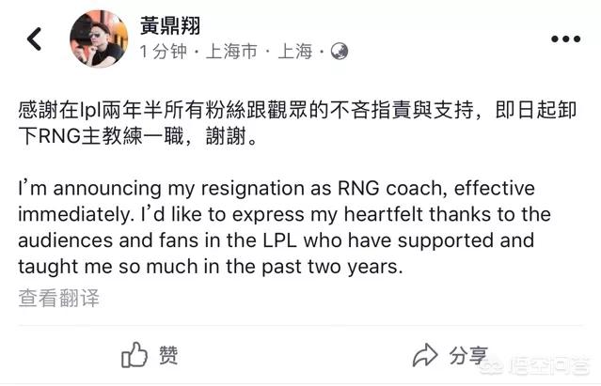Tap the back arrow icon

coord(35,39)
